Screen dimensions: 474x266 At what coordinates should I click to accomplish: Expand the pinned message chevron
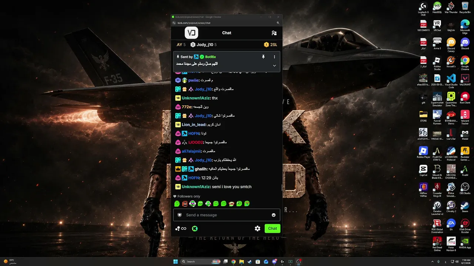[274, 65]
